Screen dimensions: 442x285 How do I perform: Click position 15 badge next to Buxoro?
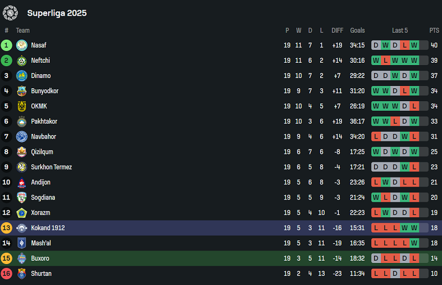click(7, 258)
